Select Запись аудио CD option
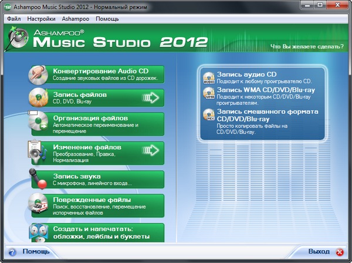The width and height of the screenshot is (352, 263). coord(246,74)
